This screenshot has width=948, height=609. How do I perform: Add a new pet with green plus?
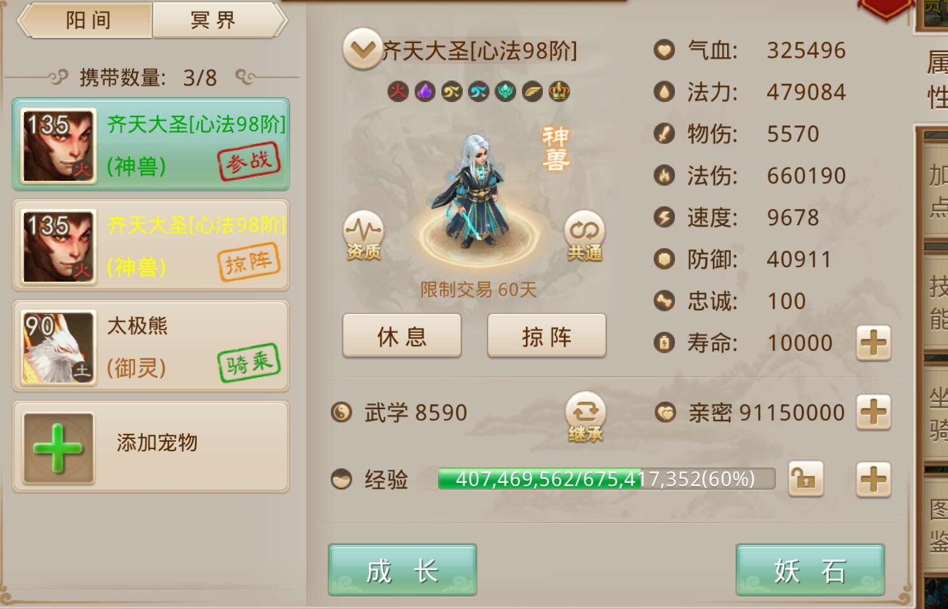[58, 449]
